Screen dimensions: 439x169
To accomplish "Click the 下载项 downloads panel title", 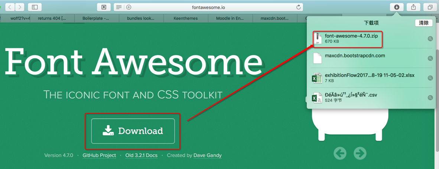I will tap(371, 23).
